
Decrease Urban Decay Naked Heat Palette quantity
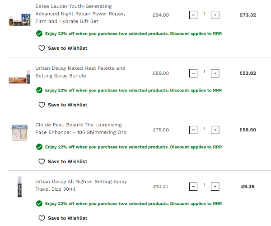(193, 73)
